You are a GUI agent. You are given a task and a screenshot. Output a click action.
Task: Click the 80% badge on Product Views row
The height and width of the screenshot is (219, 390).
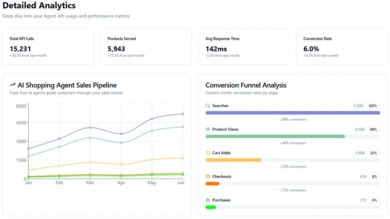tap(373, 129)
